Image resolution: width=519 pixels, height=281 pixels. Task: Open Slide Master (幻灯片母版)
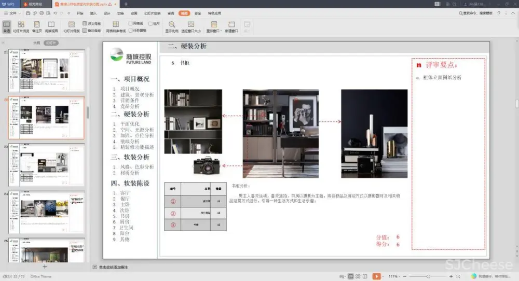point(72,26)
